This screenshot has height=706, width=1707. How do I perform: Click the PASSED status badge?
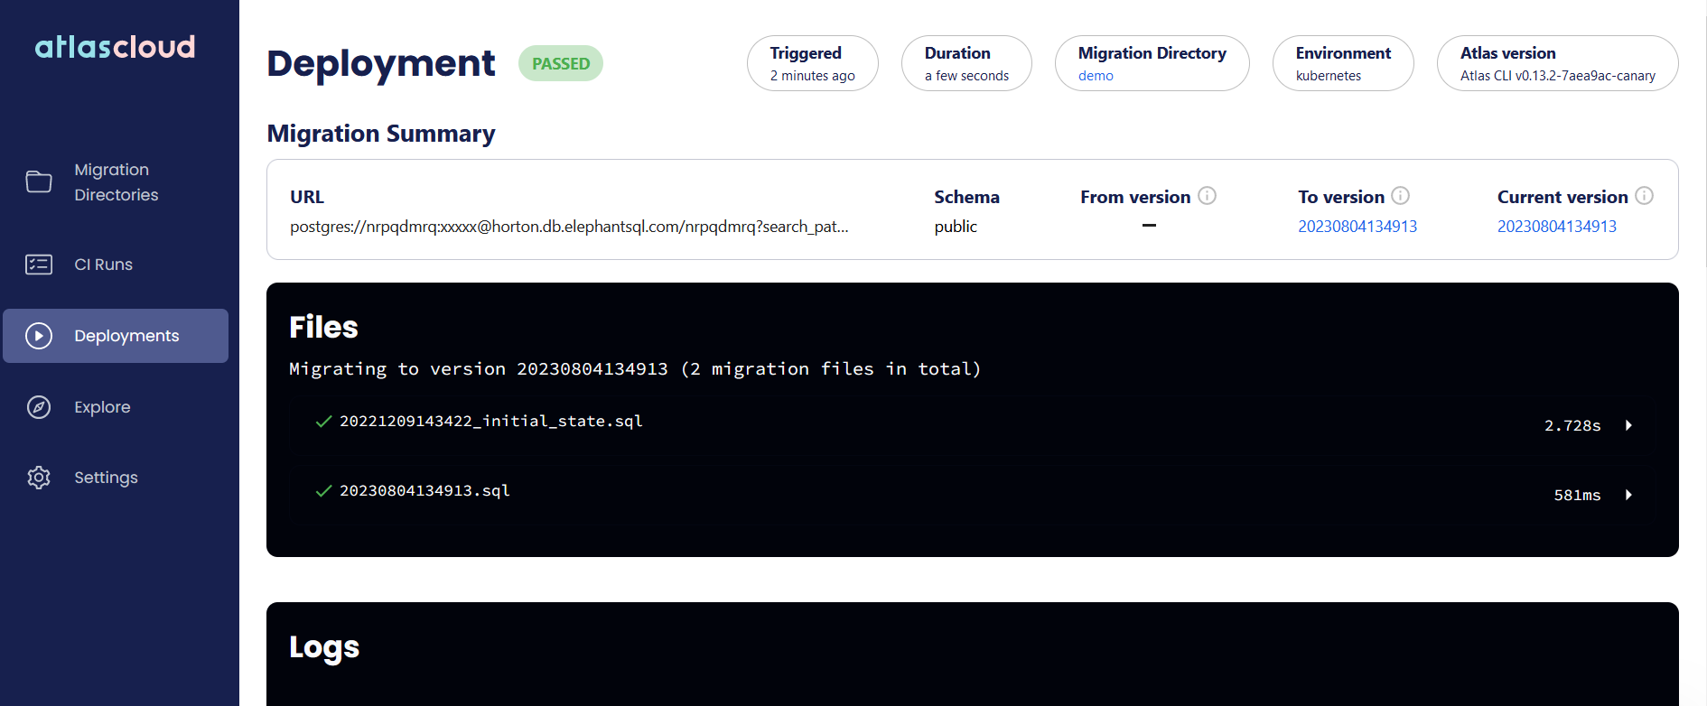pyautogui.click(x=561, y=63)
